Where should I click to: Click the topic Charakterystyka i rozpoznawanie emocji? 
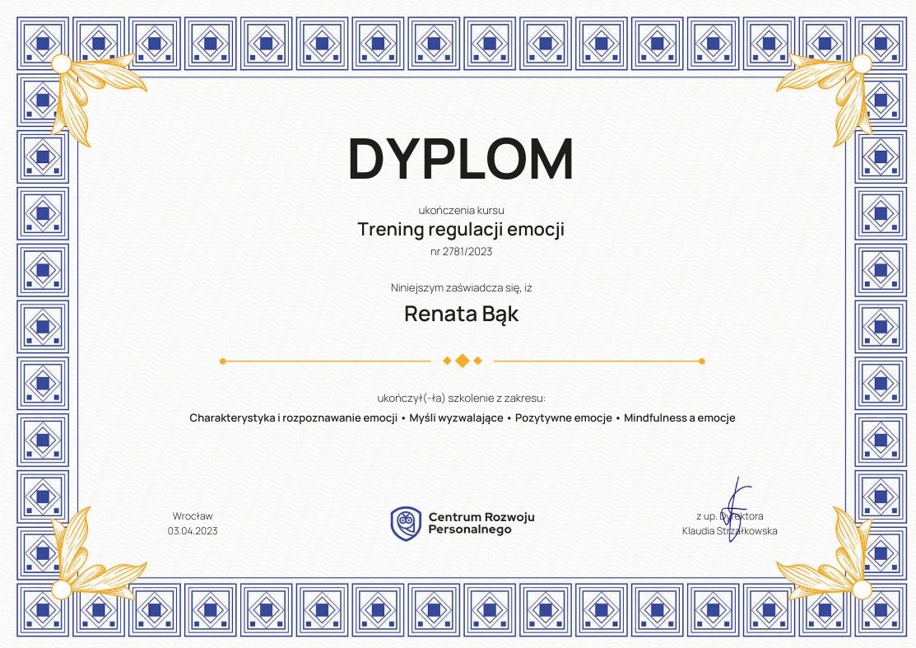click(x=294, y=418)
